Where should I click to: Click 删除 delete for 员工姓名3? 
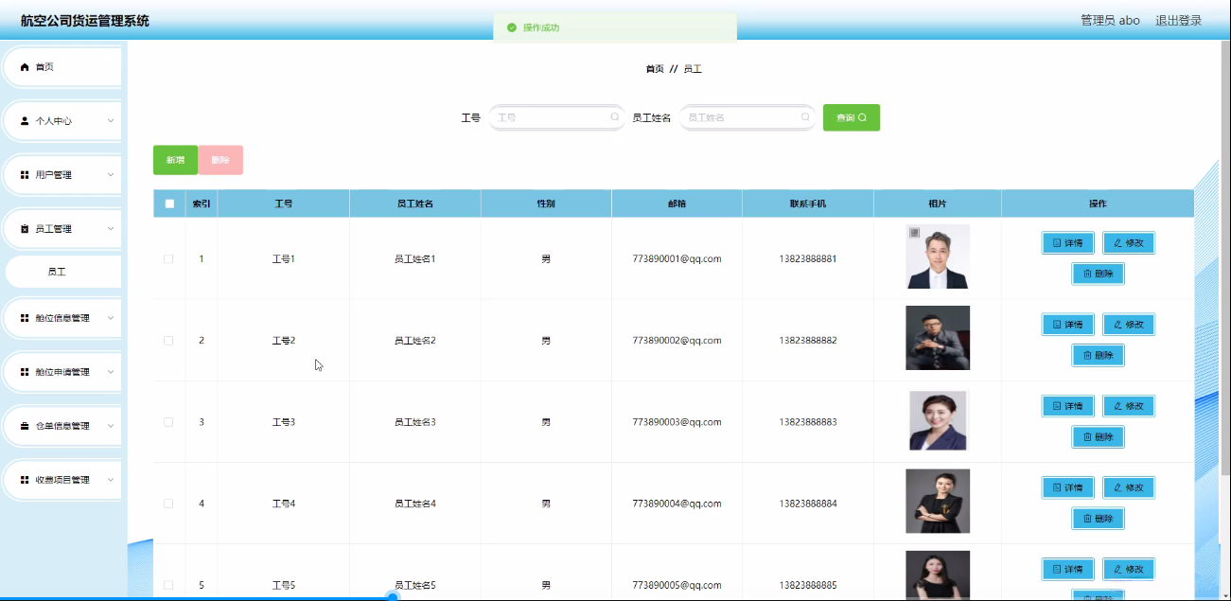click(x=1098, y=437)
